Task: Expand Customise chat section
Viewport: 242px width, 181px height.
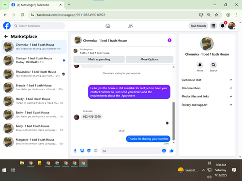Action: click(x=207, y=80)
